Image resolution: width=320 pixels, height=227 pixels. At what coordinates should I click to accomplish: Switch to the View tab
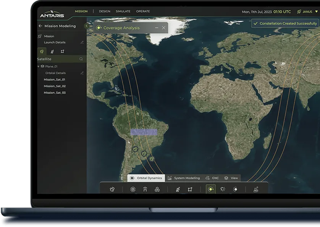231,178
